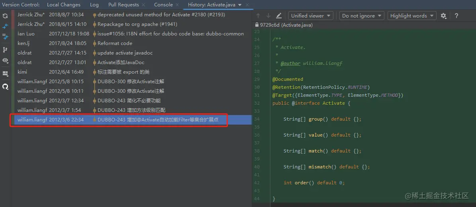Click the presentation settings icon in sidebar
The image size is (476, 207).
pyautogui.click(x=5, y=74)
